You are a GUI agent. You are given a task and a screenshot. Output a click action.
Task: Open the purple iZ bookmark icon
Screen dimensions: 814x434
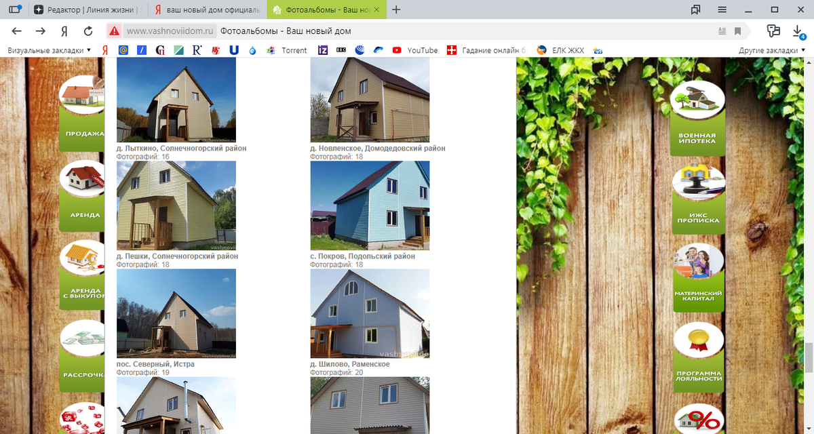pyautogui.click(x=324, y=50)
